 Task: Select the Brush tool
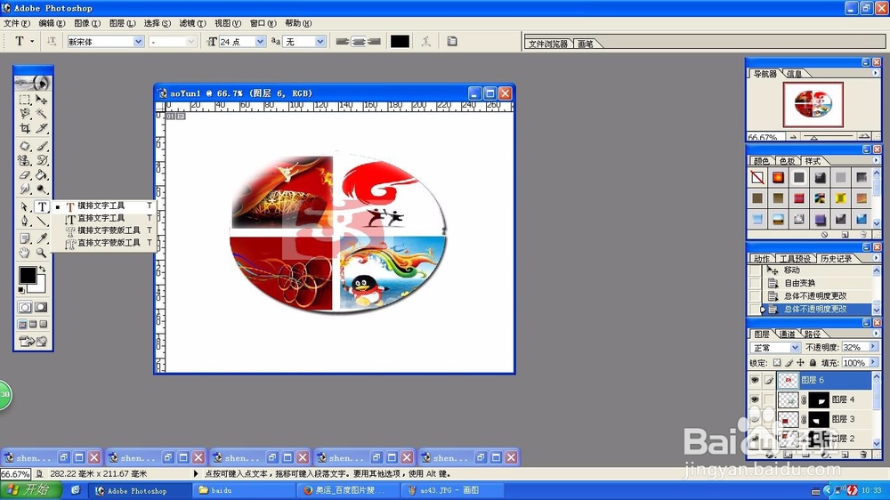click(42, 146)
